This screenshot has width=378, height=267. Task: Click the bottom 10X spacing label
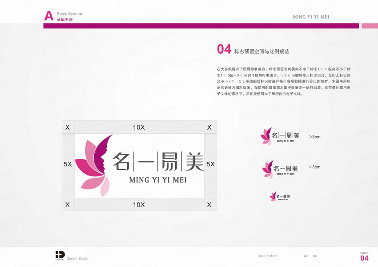tap(139, 205)
